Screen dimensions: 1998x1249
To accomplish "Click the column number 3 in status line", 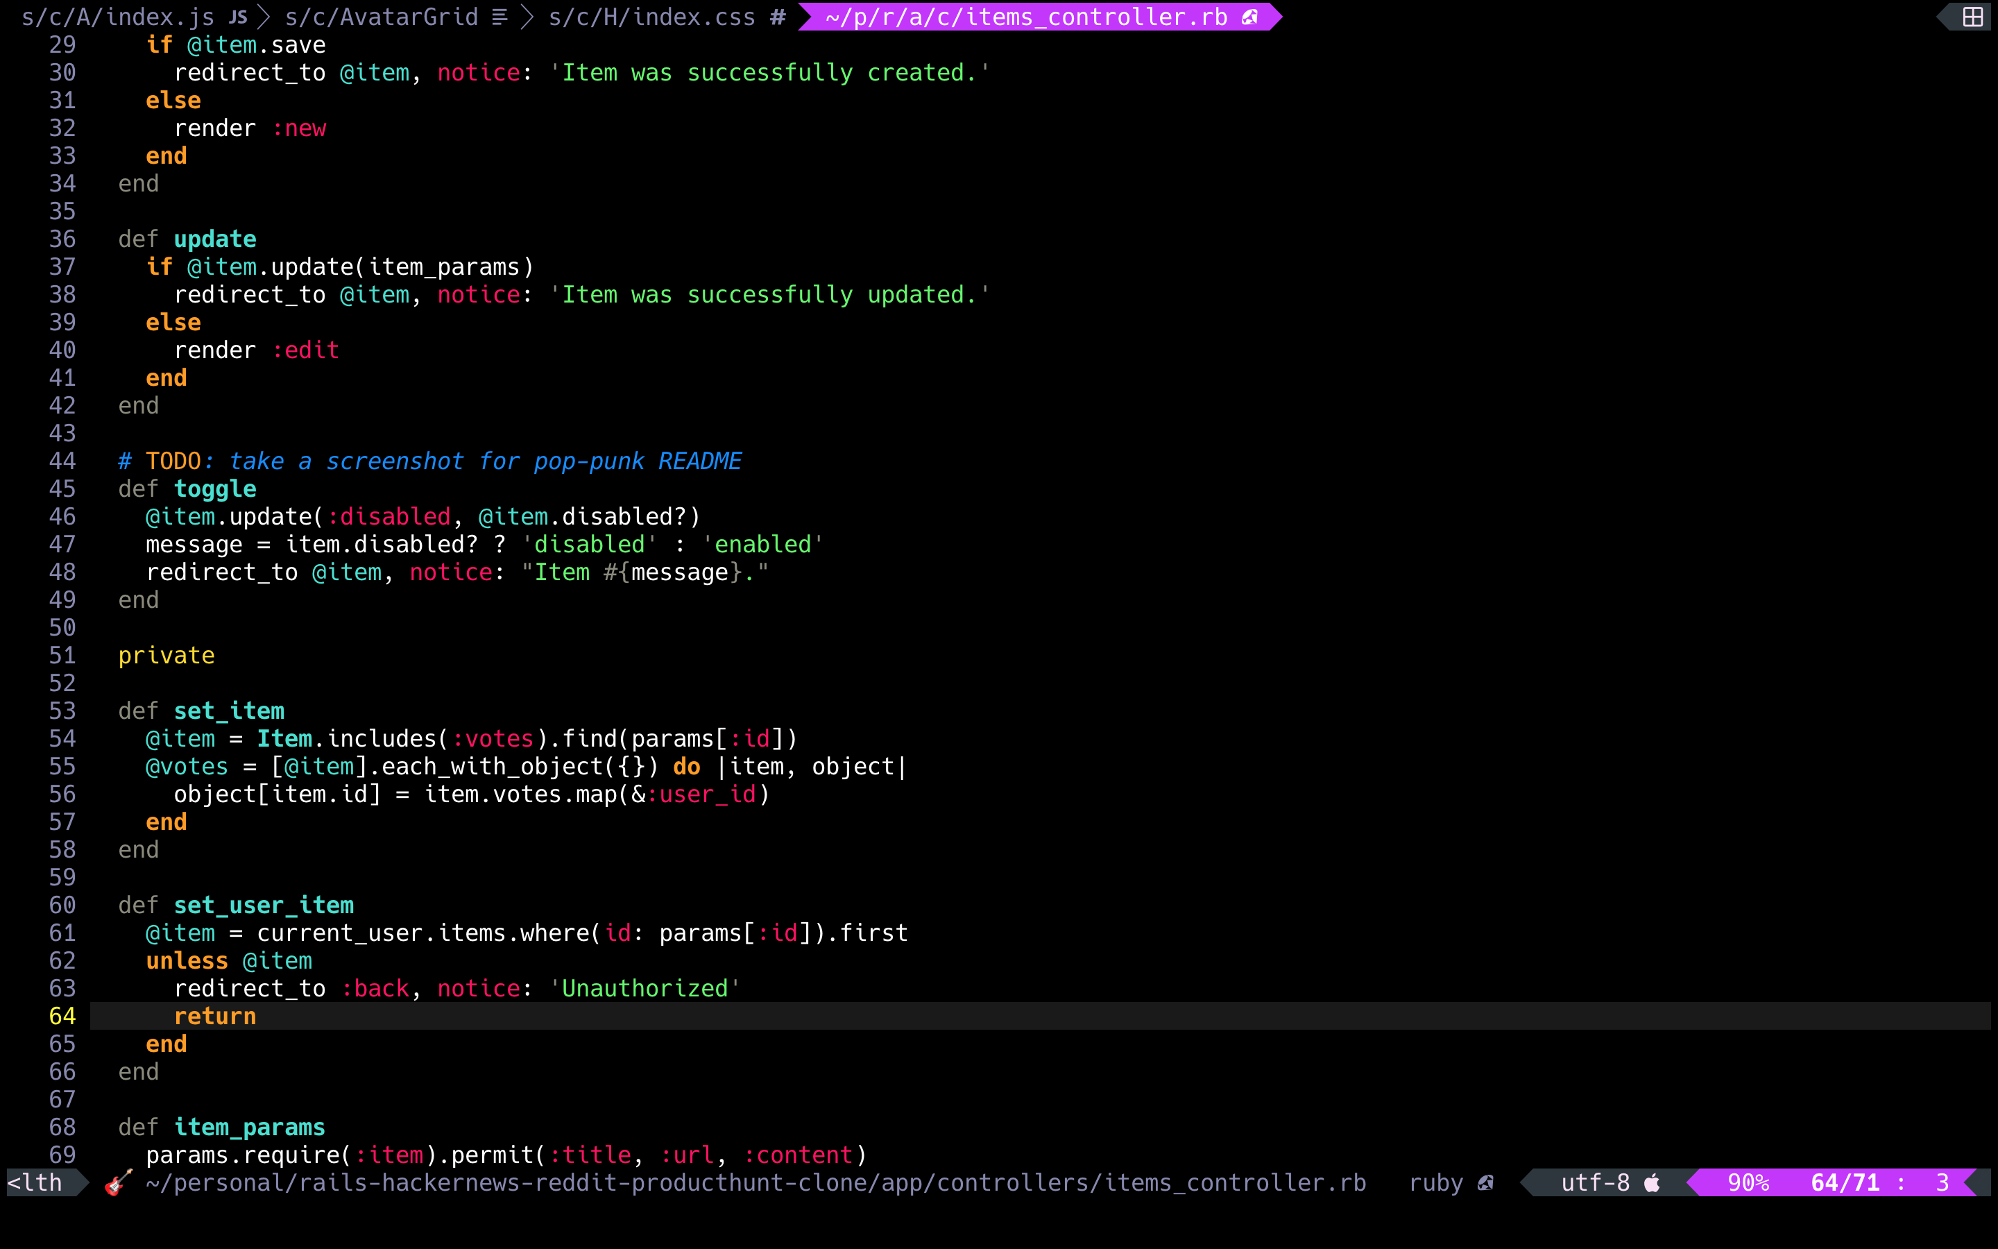I will (1942, 1183).
